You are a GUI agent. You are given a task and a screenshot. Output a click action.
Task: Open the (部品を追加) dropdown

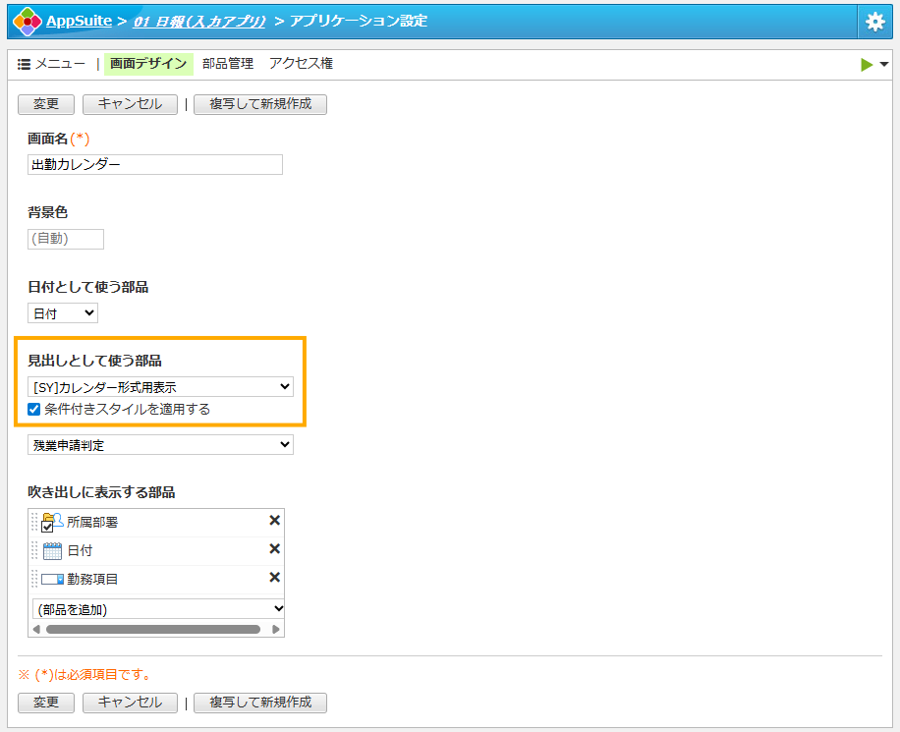(158, 609)
